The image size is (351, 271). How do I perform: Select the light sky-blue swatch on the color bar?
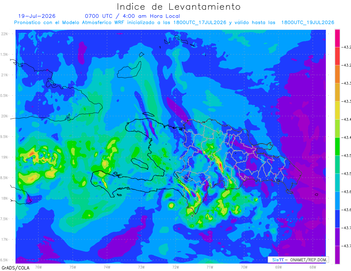[x=337, y=201]
